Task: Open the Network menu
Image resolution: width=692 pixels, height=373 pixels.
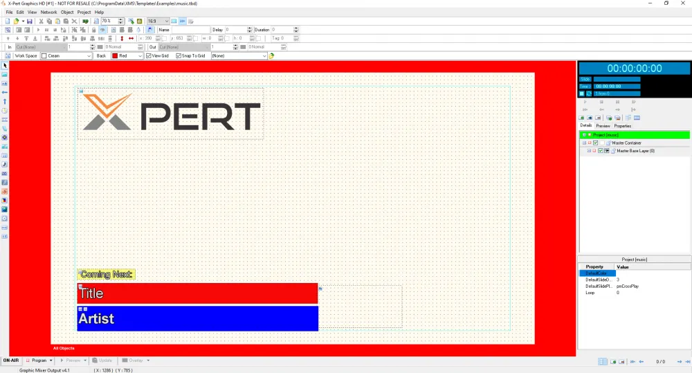Action: (x=48, y=12)
